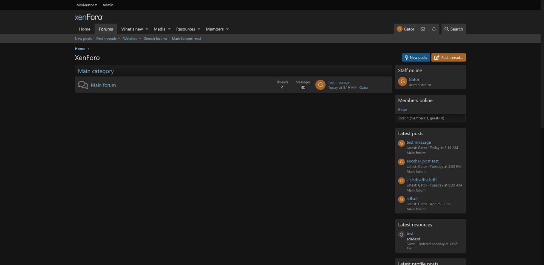Open 'another post test' thread
The width and height of the screenshot is (544, 265).
click(422, 161)
